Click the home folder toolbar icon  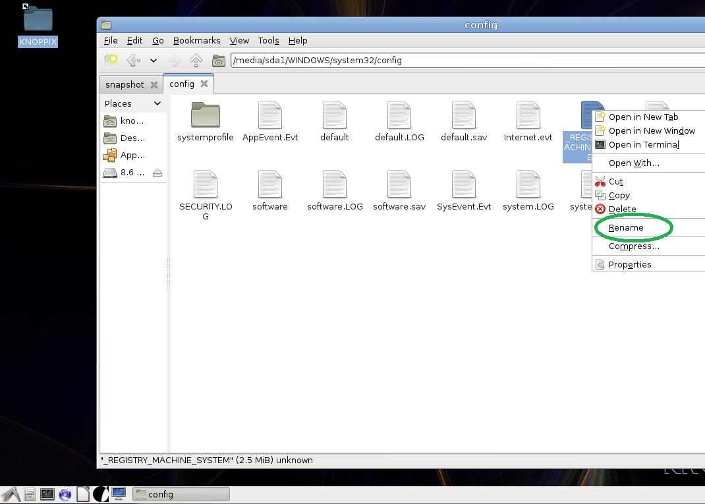[x=219, y=60]
